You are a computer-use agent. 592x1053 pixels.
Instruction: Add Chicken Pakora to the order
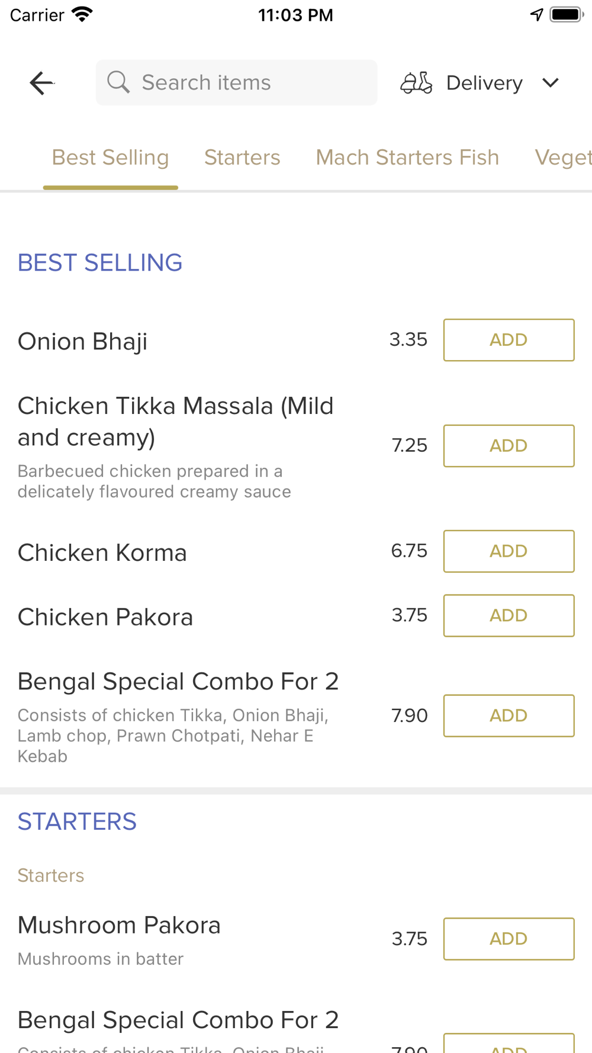point(509,616)
